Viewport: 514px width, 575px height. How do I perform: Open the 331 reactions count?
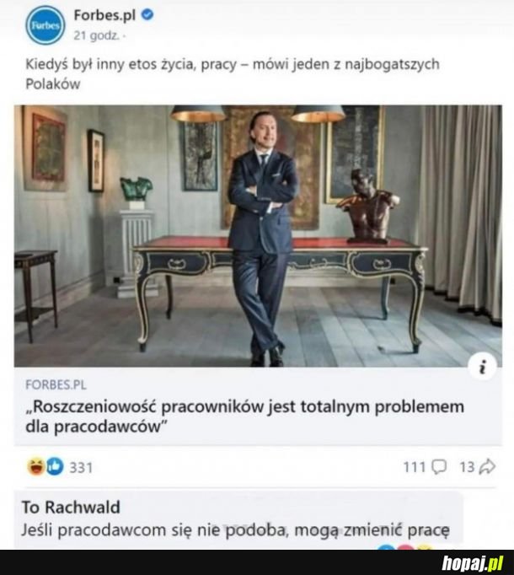click(81, 466)
